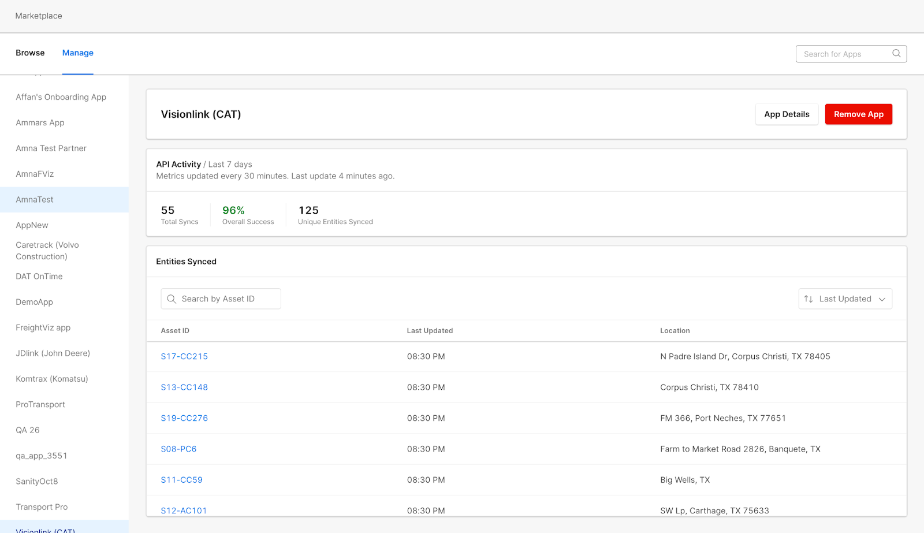Viewport: 924px width, 533px height.
Task: Open asset link S13-CC148
Action: tap(184, 387)
